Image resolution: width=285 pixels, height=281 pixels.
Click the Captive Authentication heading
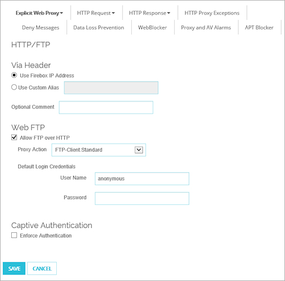pos(51,225)
